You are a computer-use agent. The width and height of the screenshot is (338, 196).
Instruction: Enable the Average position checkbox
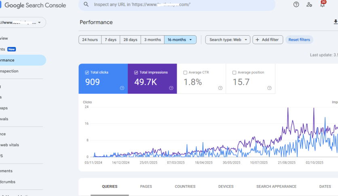click(x=234, y=72)
